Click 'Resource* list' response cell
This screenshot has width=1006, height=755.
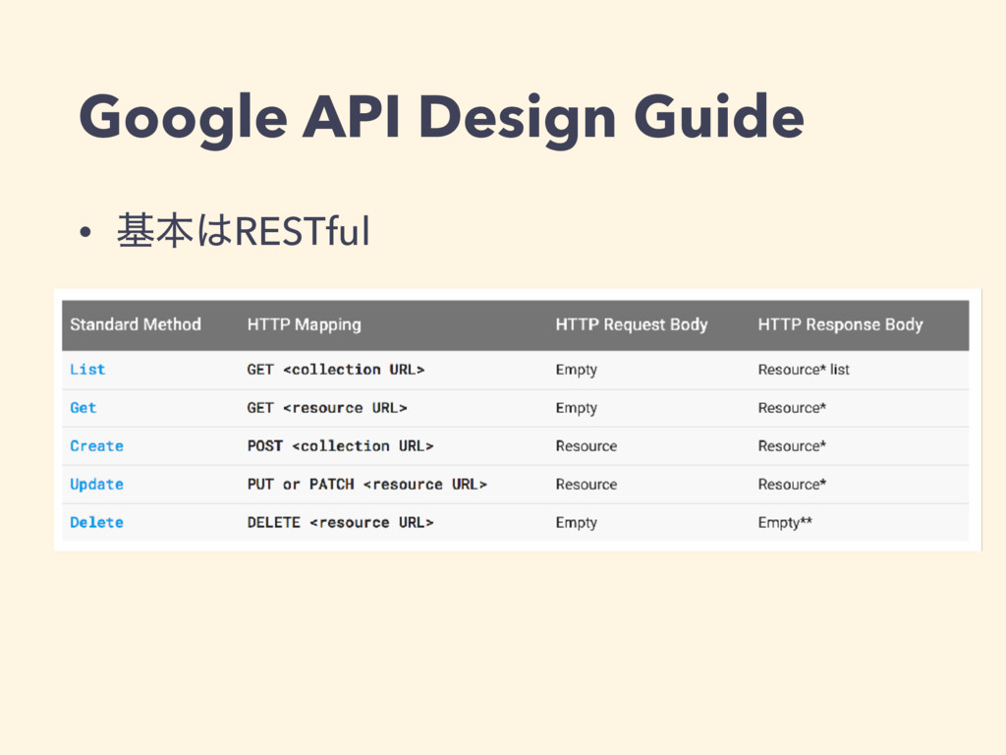(804, 370)
